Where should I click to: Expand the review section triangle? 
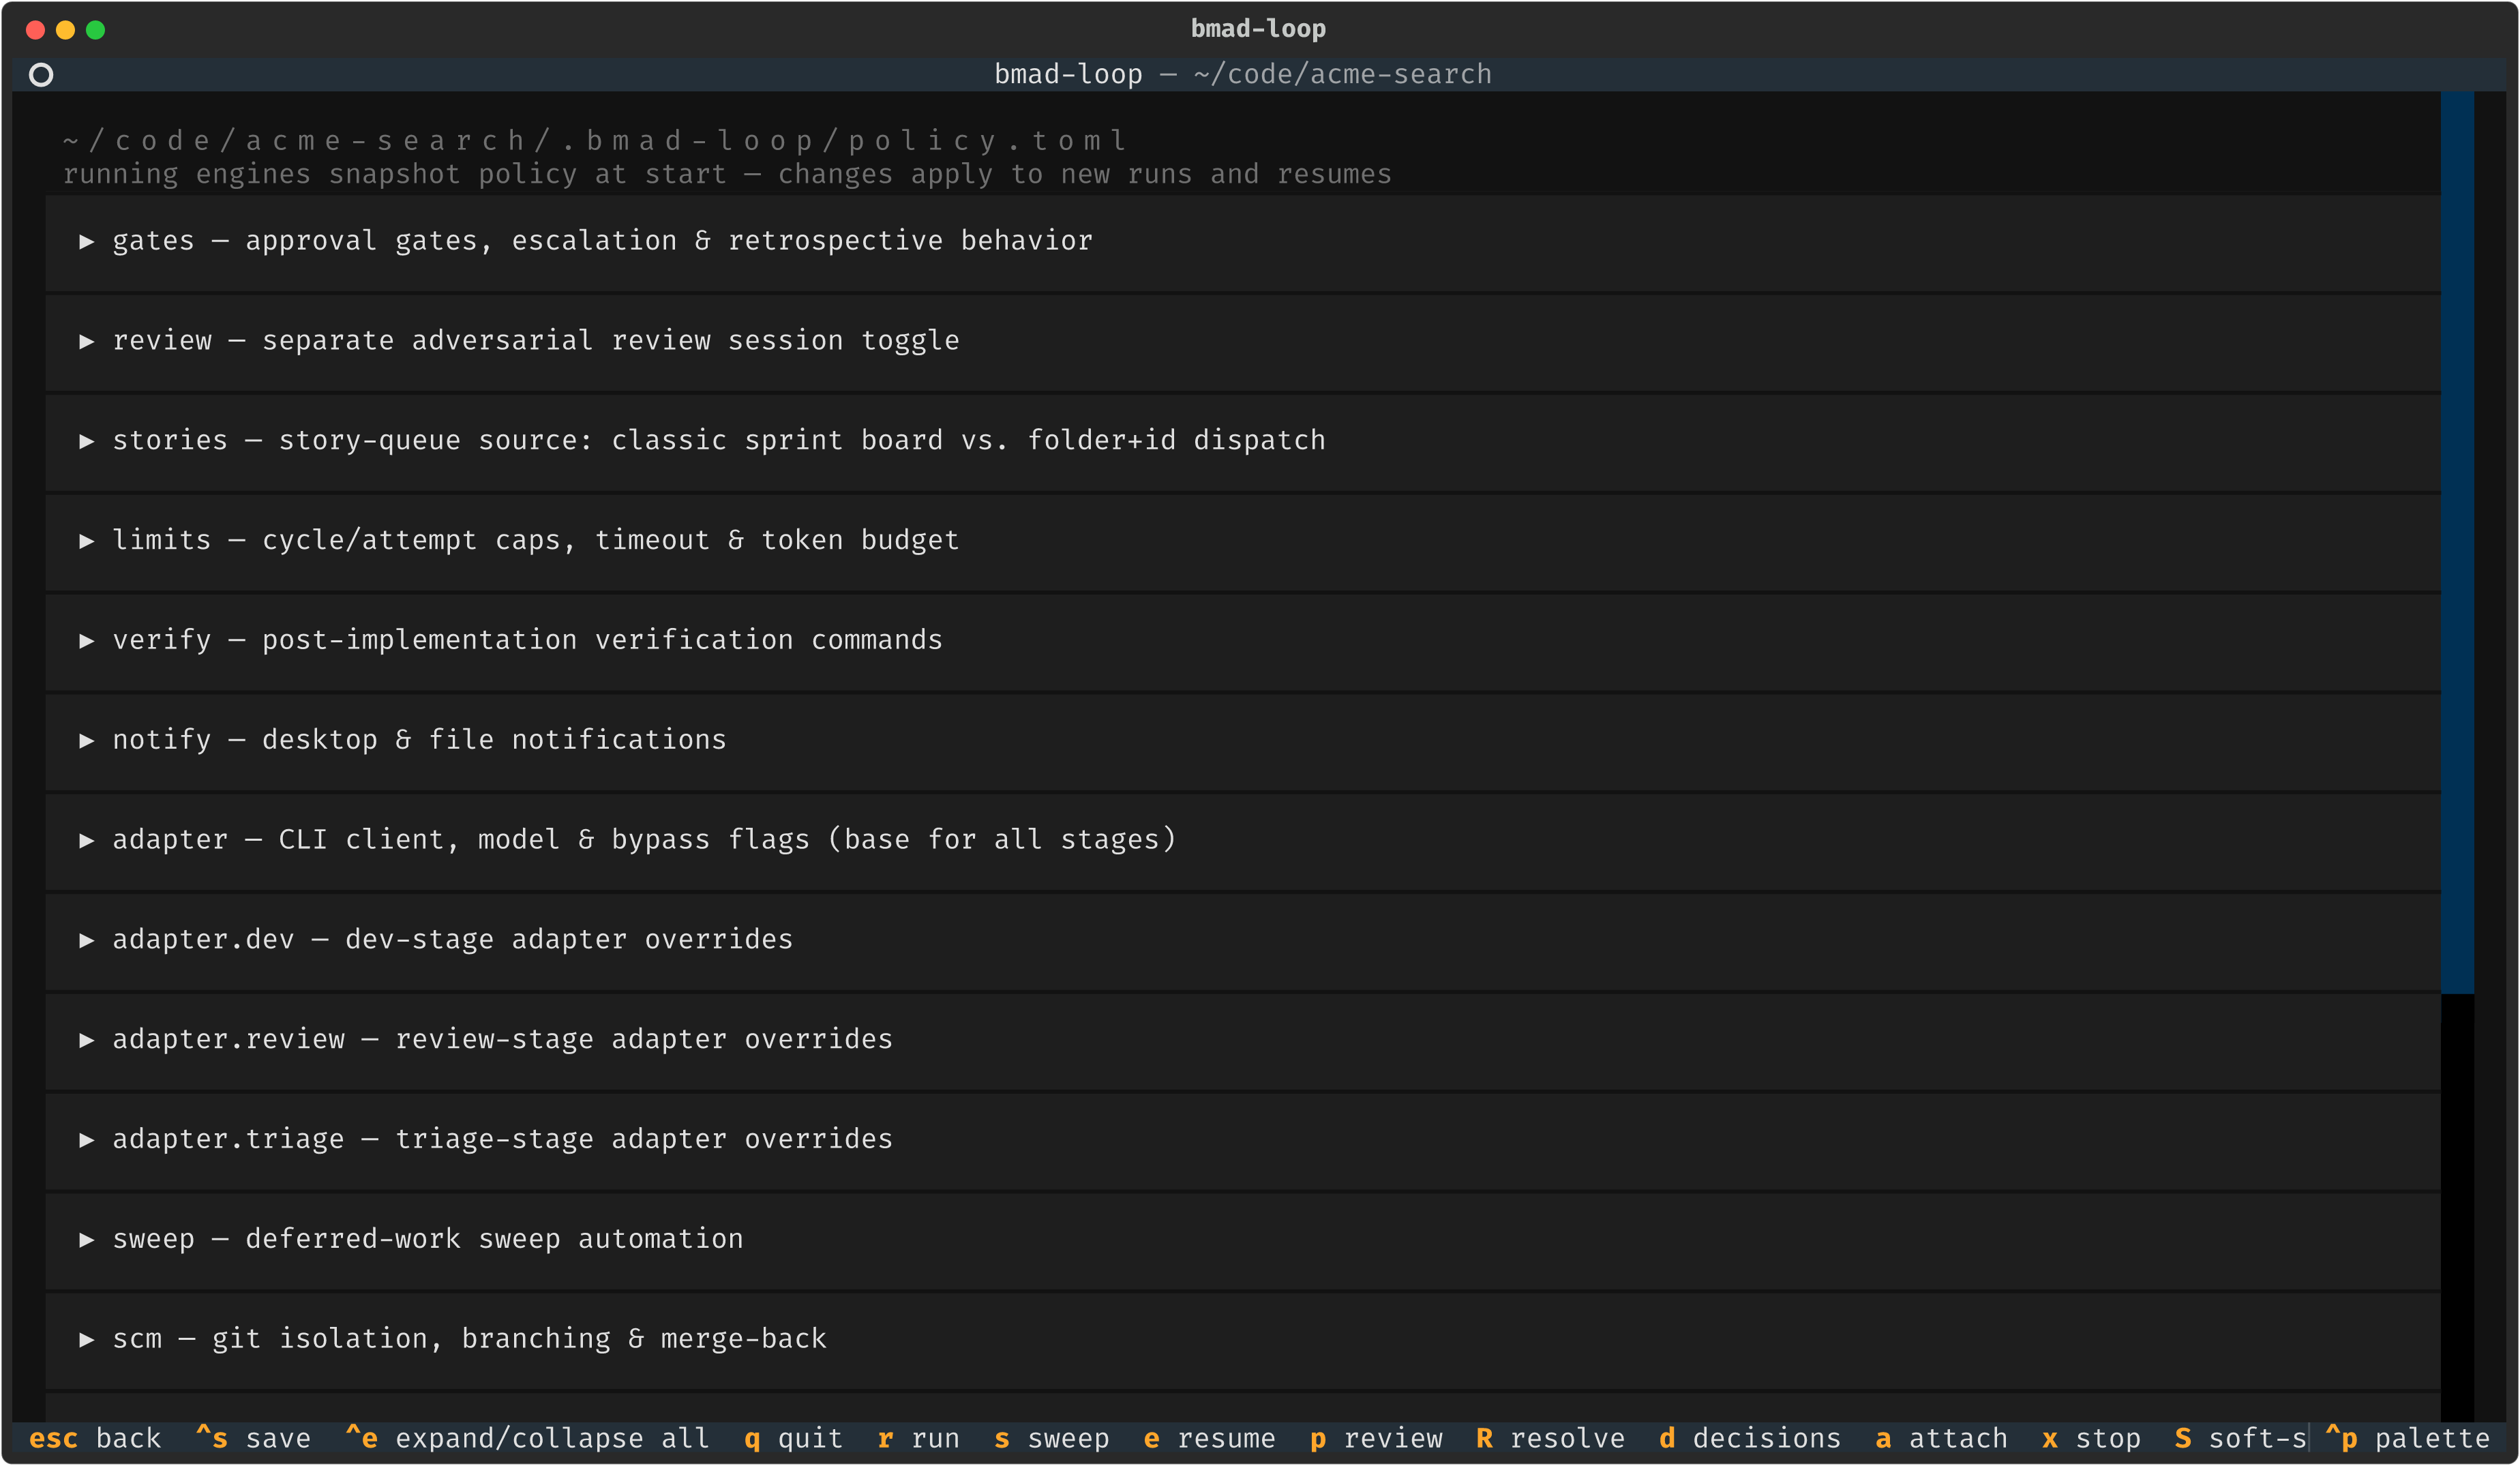[87, 341]
